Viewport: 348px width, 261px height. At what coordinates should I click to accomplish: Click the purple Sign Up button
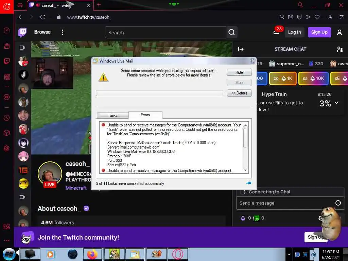319,32
